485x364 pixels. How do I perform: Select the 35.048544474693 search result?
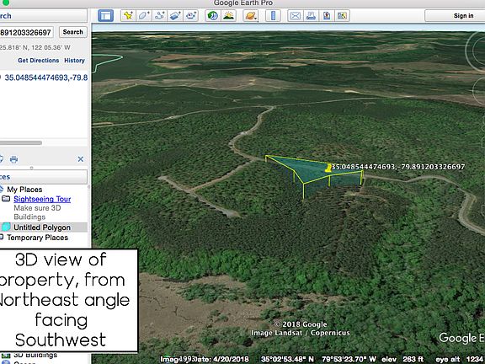[x=45, y=78]
